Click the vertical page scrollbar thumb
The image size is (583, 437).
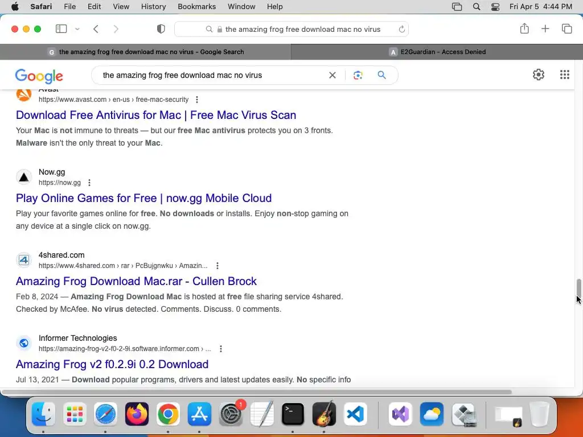tap(578, 287)
